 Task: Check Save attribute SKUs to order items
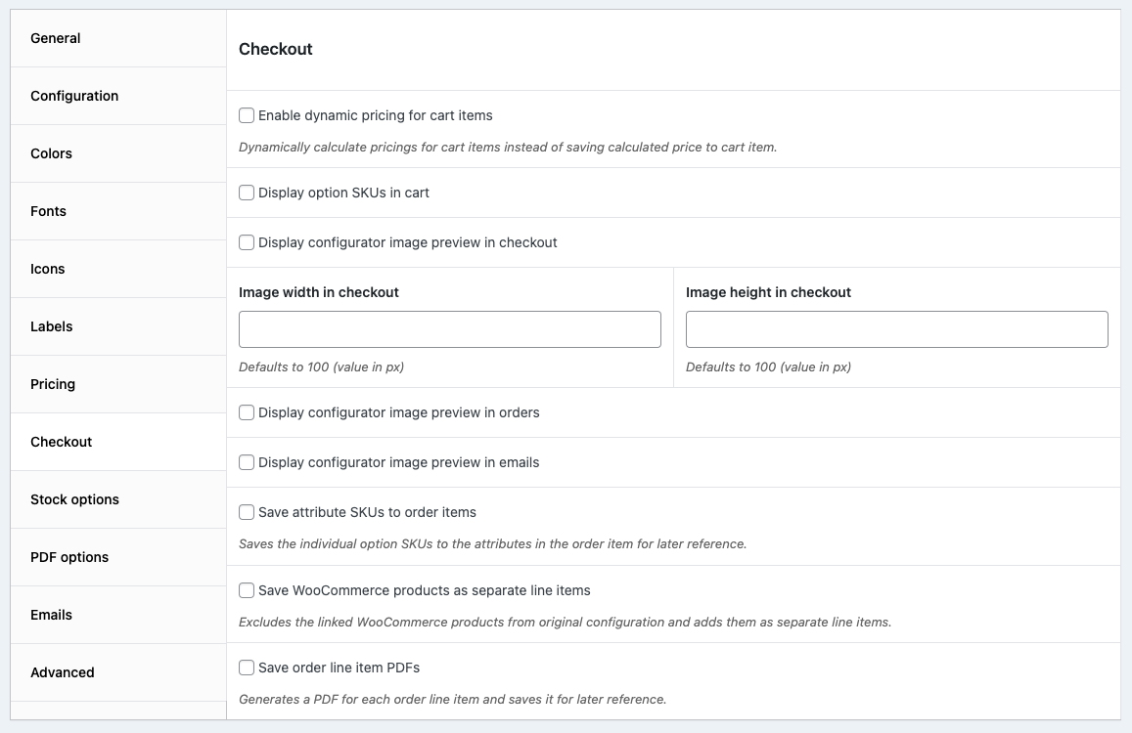pyautogui.click(x=247, y=512)
